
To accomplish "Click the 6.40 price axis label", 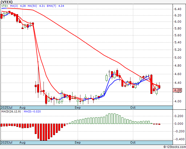I will (178, 9).
